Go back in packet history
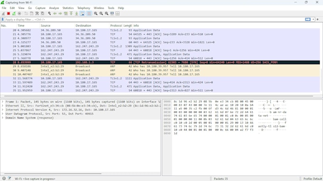323x181 pixels. coord(55,14)
